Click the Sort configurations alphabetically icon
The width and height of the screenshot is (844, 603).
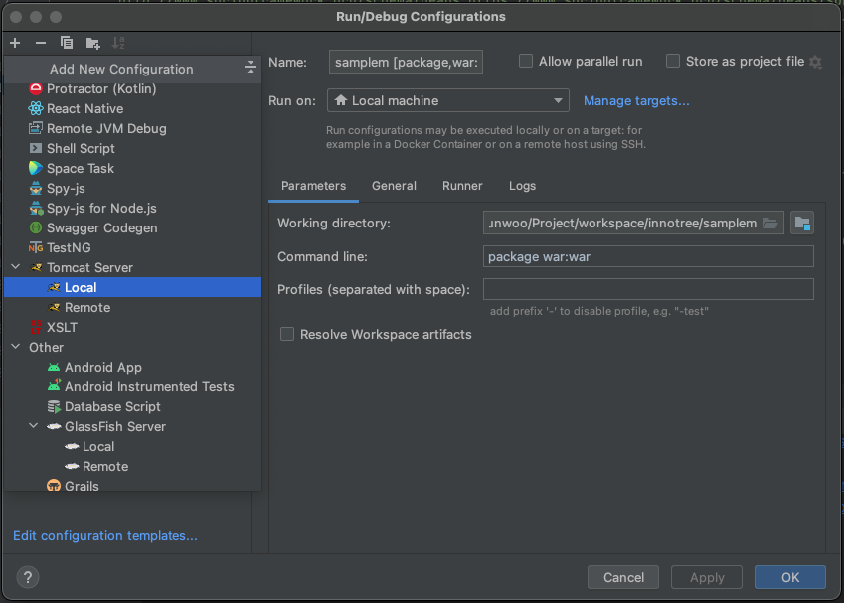pos(118,43)
